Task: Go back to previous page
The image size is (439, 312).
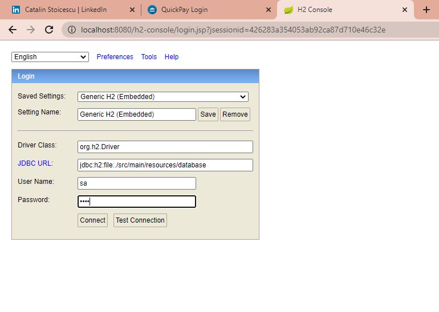Action: [13, 30]
